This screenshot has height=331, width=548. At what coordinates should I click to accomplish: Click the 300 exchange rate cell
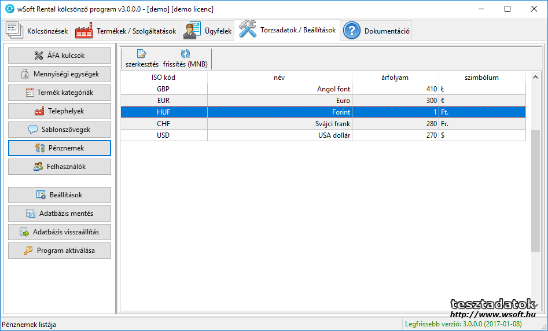click(x=395, y=101)
